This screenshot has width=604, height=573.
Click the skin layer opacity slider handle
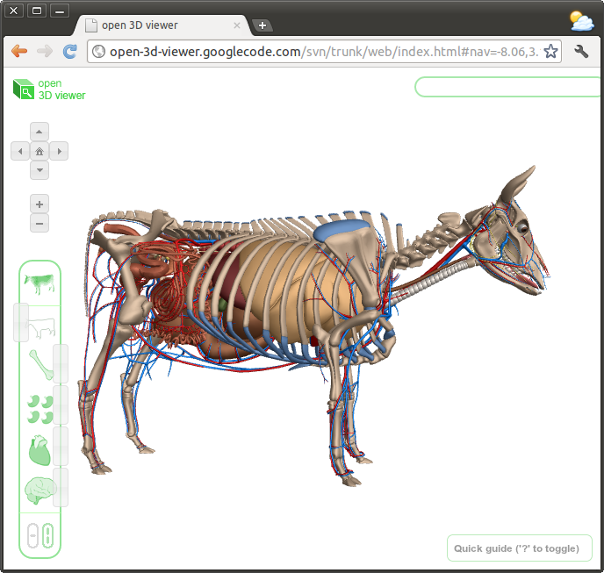[x=21, y=322]
